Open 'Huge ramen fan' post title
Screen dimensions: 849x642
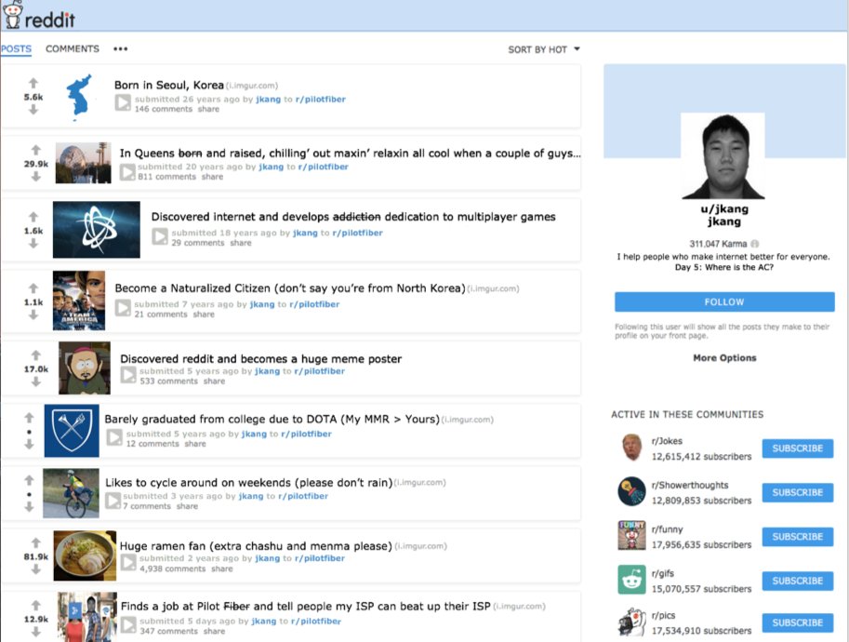[x=256, y=546]
